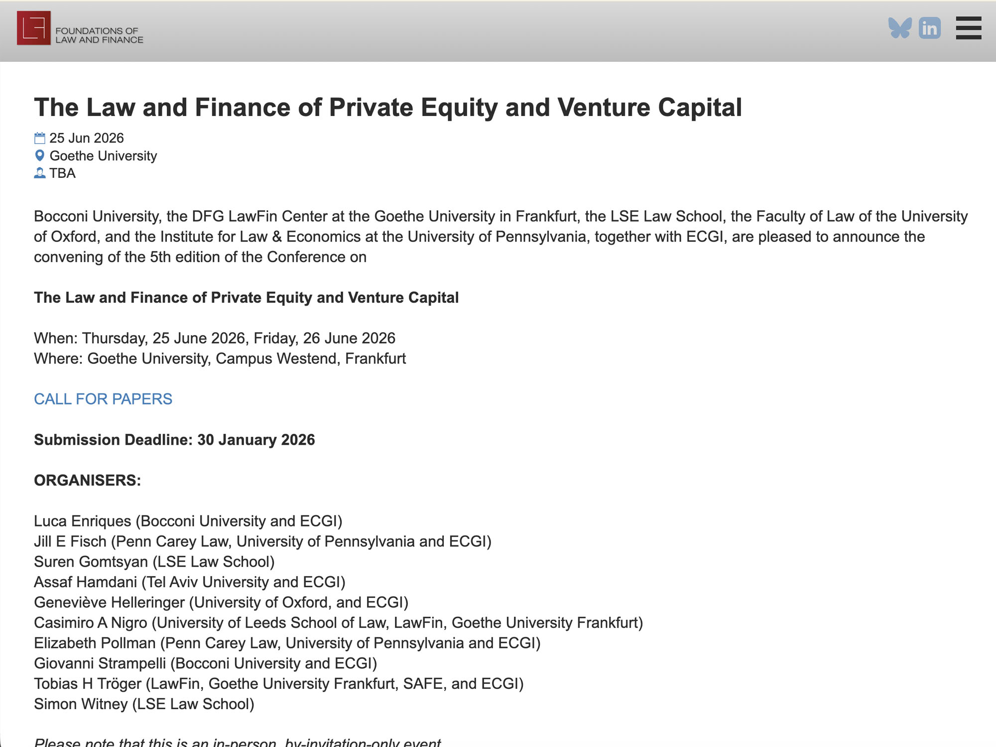Select the bold conference title in the body

246,297
